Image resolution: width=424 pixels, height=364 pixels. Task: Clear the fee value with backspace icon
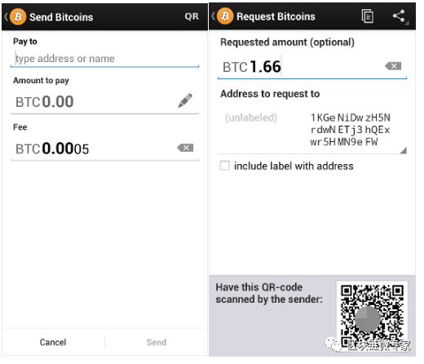tap(185, 148)
